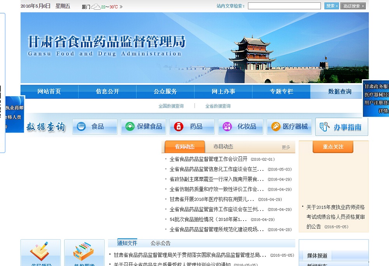This screenshot has height=266, width=389.
Task: Click the 搜索 button
Action: (x=331, y=6)
